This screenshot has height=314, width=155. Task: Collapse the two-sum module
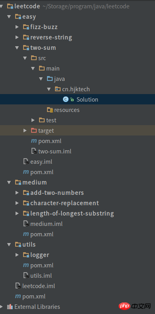click(x=17, y=48)
